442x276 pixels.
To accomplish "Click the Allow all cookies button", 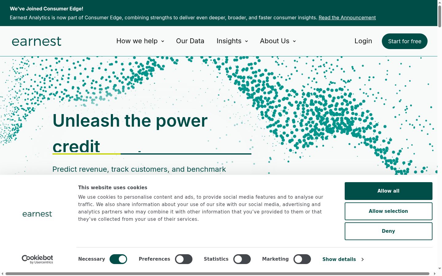I will coord(388,191).
